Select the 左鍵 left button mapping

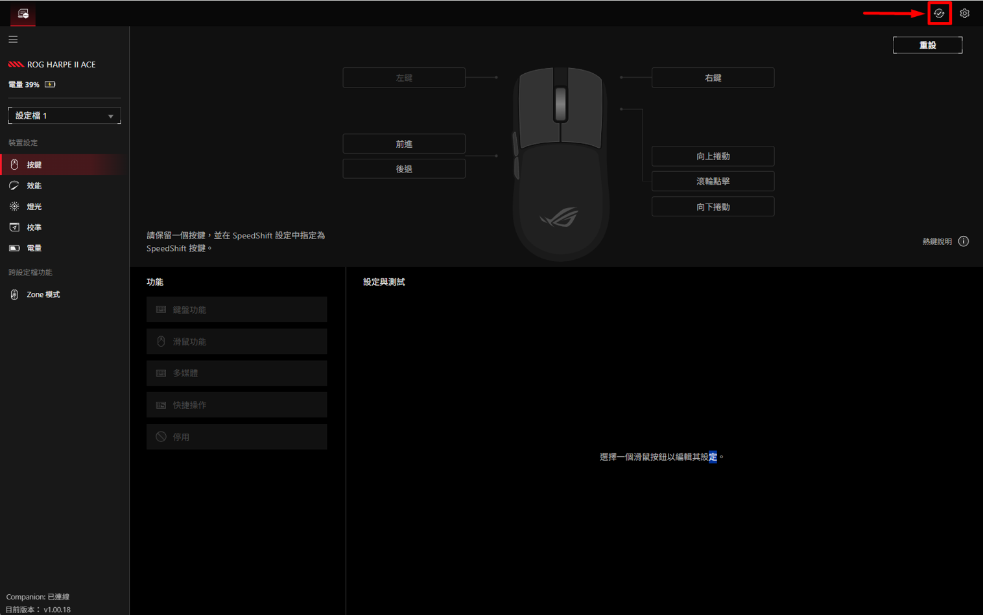[x=404, y=78]
